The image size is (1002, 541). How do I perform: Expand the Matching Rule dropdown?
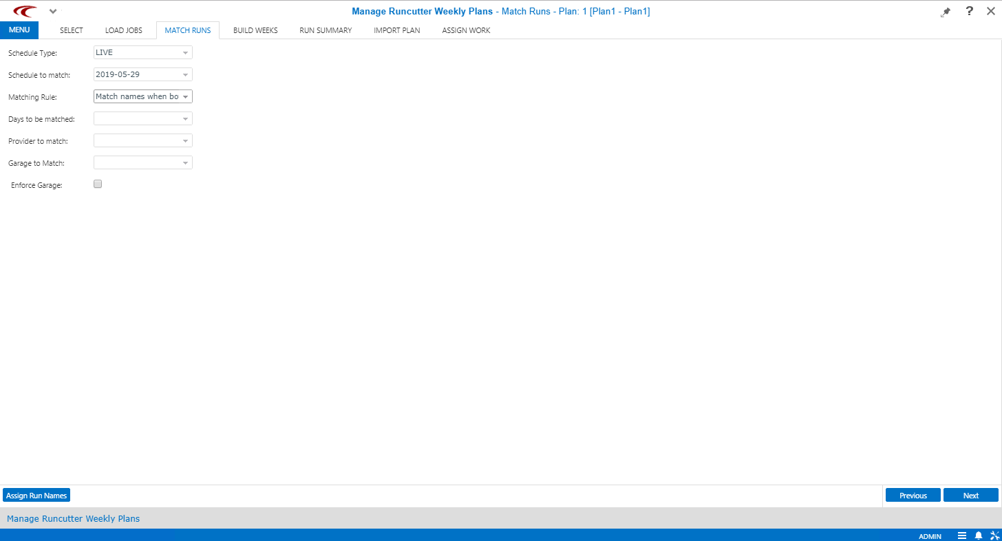pyautogui.click(x=185, y=96)
